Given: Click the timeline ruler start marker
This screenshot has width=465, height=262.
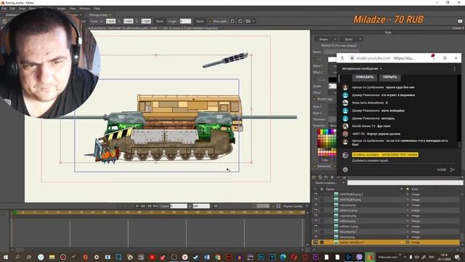Looking at the screenshot, I should (x=15, y=213).
